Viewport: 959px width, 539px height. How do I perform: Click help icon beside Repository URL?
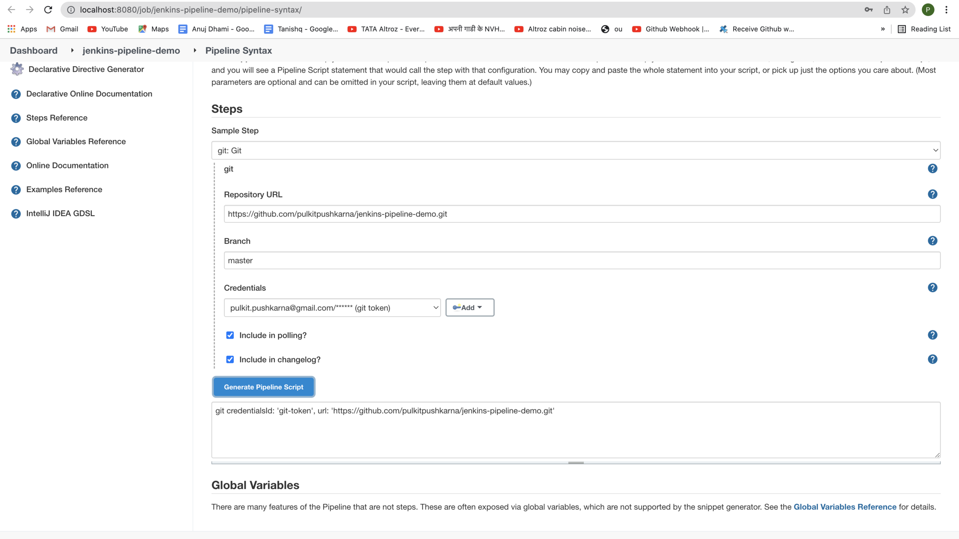(932, 194)
